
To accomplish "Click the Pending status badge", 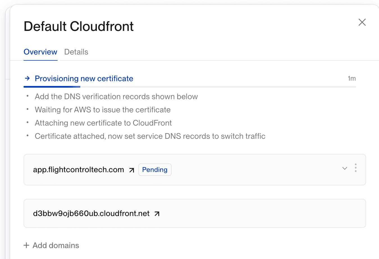I will tap(155, 170).
